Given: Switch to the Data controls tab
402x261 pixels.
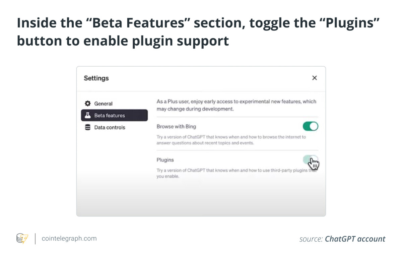Looking at the screenshot, I should pyautogui.click(x=114, y=127).
